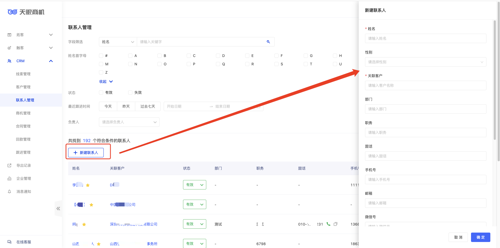Click the 请输入邮箱 input
Screen dimensions: 500x248
(x=426, y=203)
